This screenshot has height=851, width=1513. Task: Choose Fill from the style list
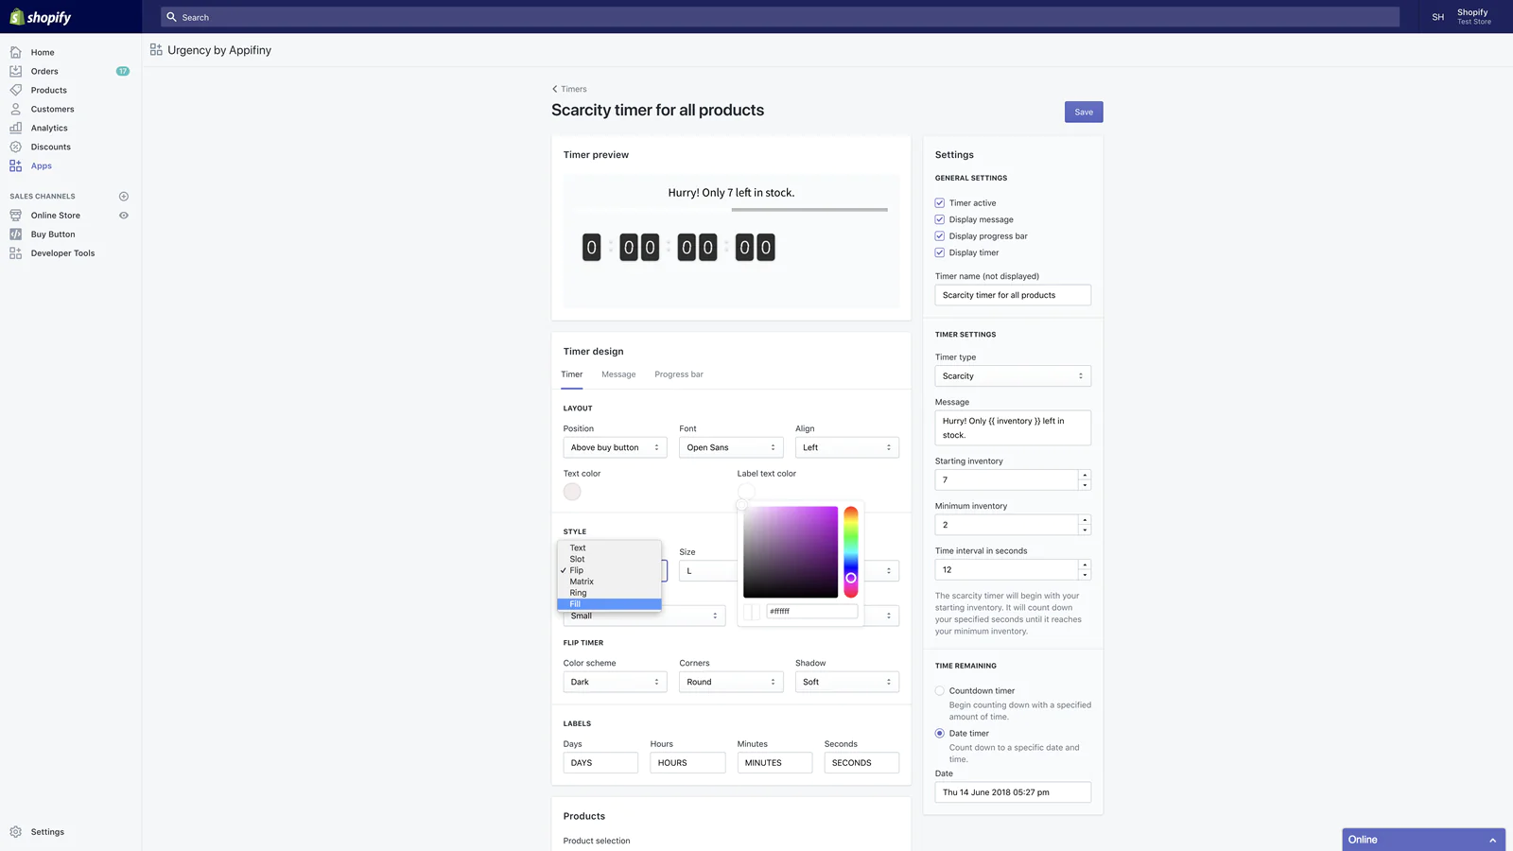pyautogui.click(x=609, y=604)
